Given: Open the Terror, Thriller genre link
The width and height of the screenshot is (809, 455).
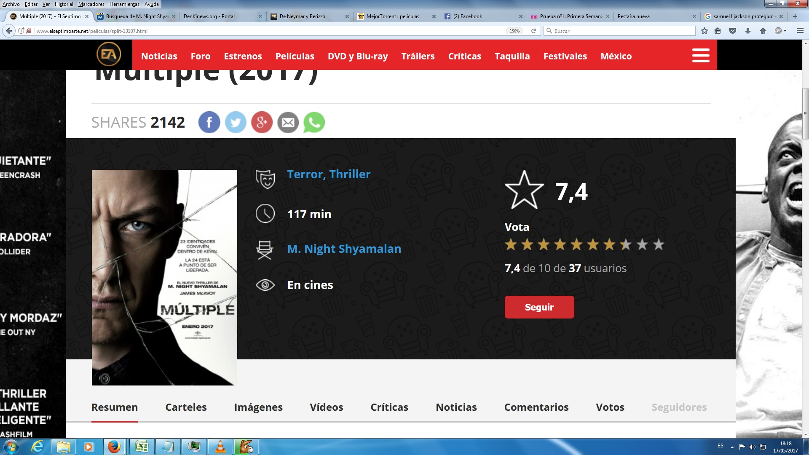Looking at the screenshot, I should [329, 174].
